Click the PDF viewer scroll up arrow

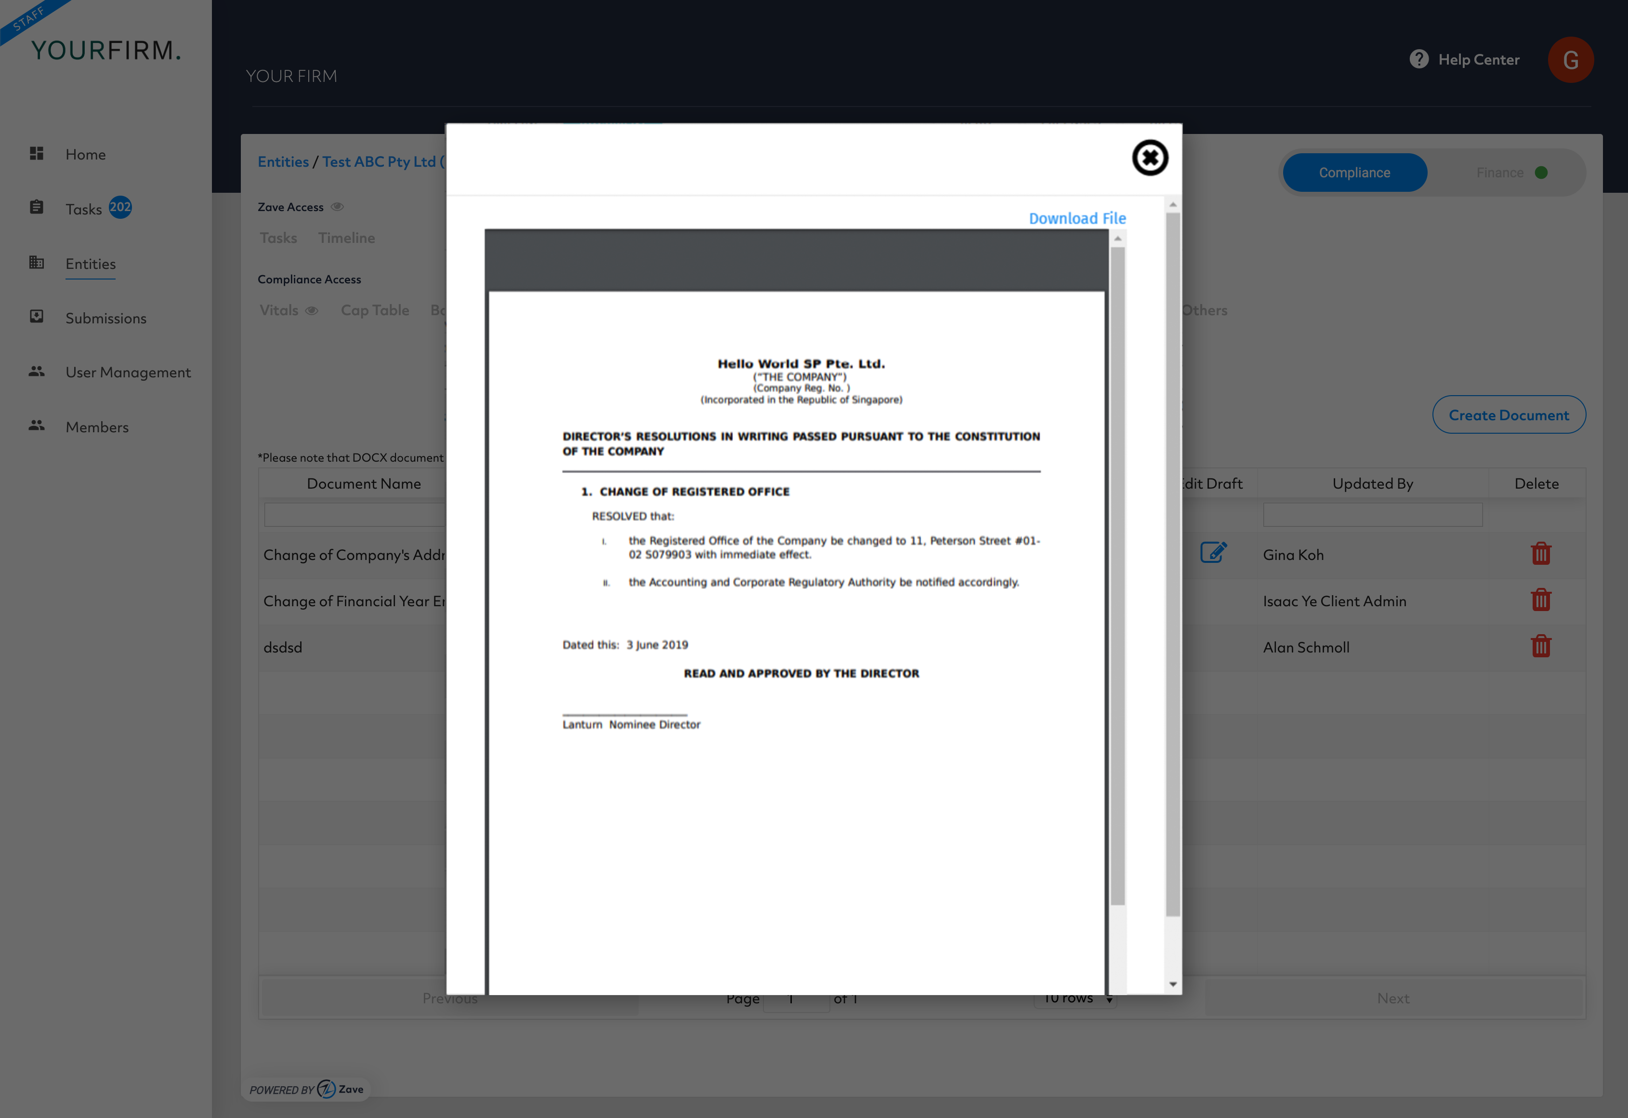pyautogui.click(x=1117, y=239)
